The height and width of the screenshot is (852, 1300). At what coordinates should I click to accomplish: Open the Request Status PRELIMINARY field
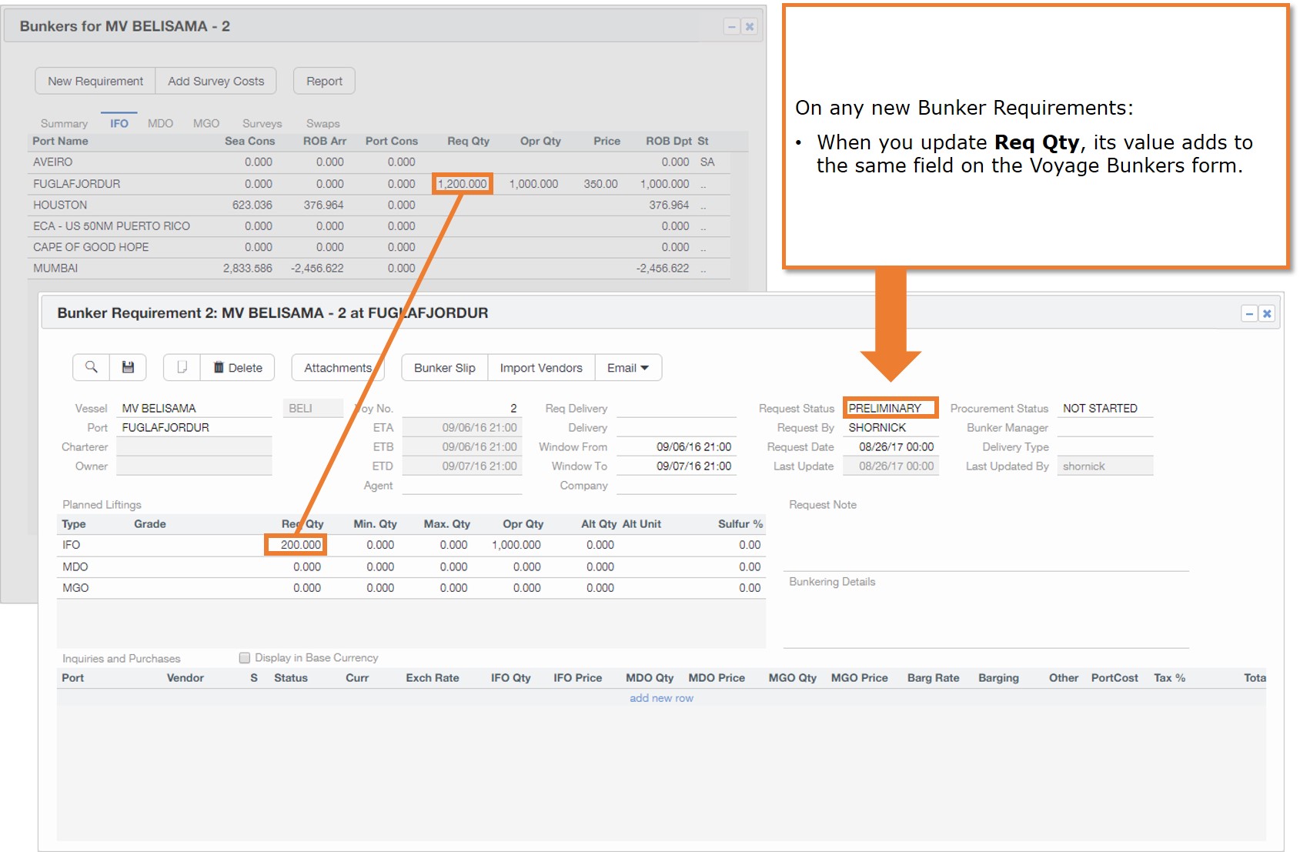coord(890,409)
